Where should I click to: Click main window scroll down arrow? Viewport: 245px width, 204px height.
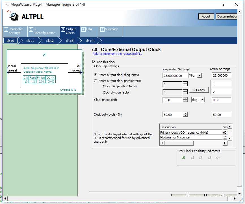[x=240, y=194]
